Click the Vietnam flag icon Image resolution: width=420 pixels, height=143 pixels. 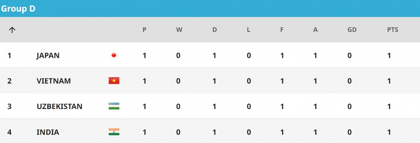(x=114, y=81)
